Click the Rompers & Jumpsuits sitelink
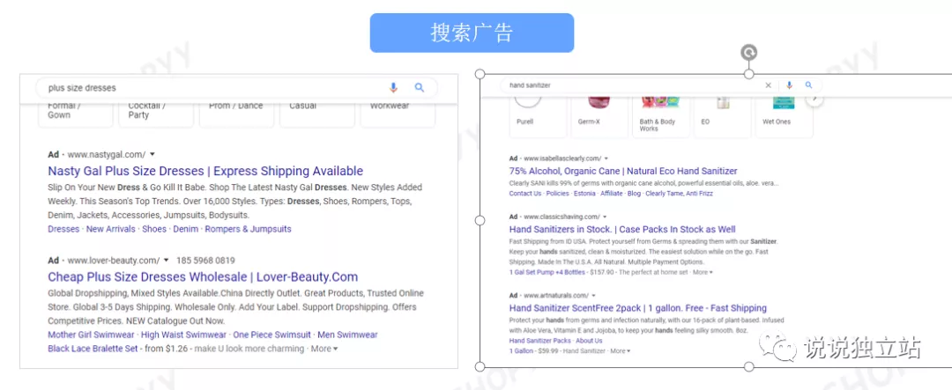The height and width of the screenshot is (390, 952). (248, 229)
